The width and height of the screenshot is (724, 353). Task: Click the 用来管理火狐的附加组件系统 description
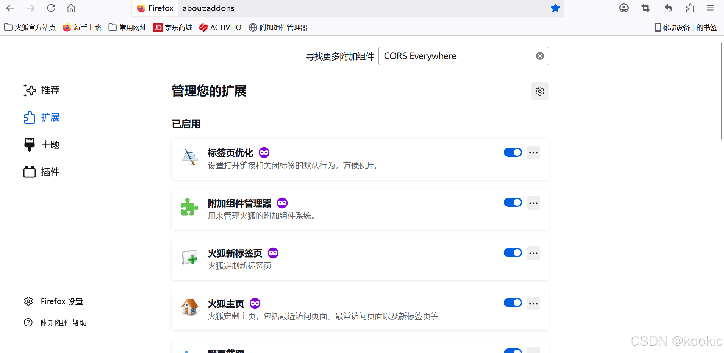(261, 216)
